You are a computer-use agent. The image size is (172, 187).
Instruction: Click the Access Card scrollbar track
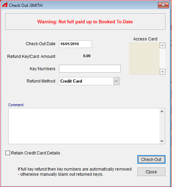(x=162, y=59)
